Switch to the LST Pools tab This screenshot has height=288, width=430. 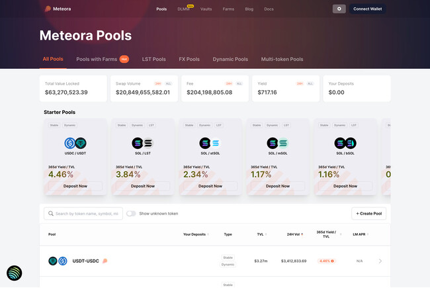tap(154, 59)
